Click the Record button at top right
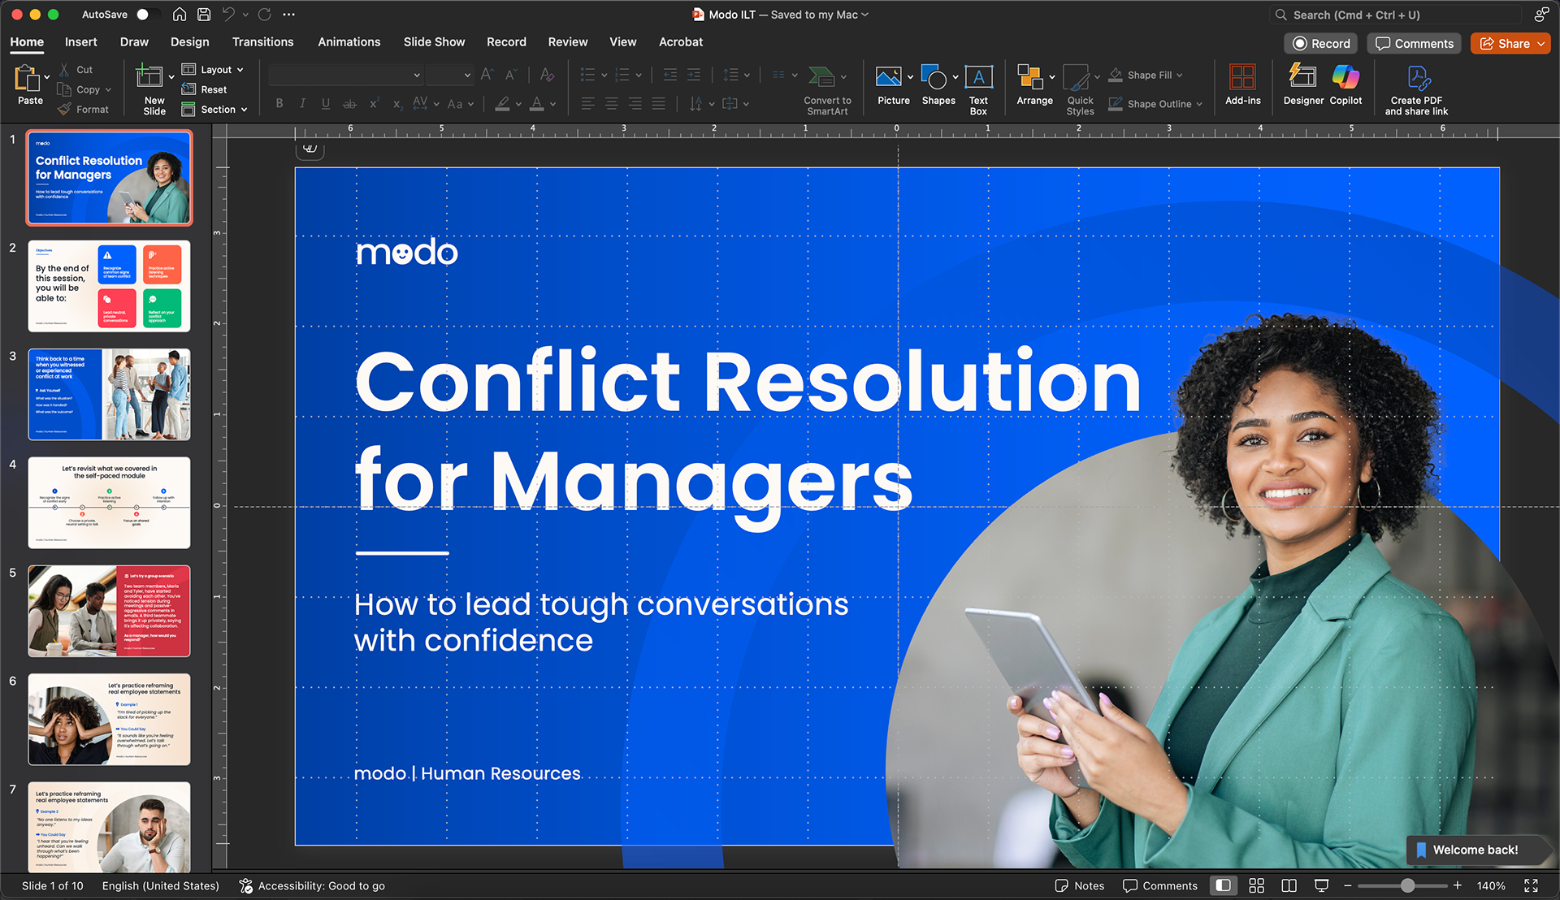1560x900 pixels. [x=1322, y=44]
